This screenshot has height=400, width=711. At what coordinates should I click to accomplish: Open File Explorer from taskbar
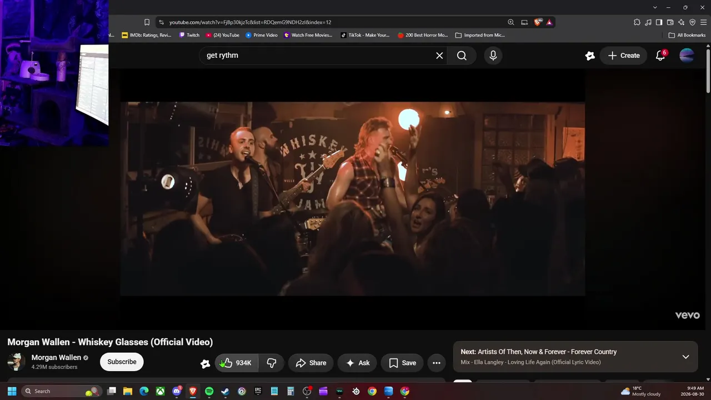click(x=127, y=391)
